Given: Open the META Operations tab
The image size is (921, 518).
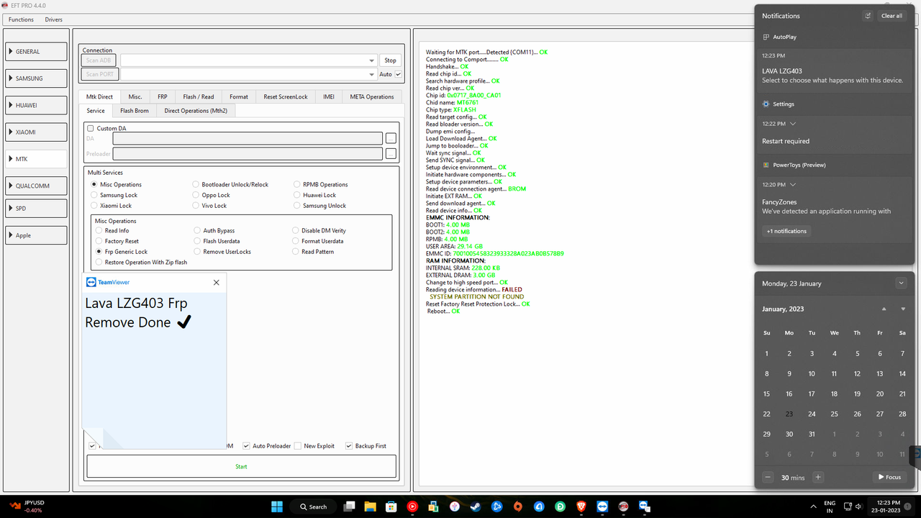Looking at the screenshot, I should [372, 96].
